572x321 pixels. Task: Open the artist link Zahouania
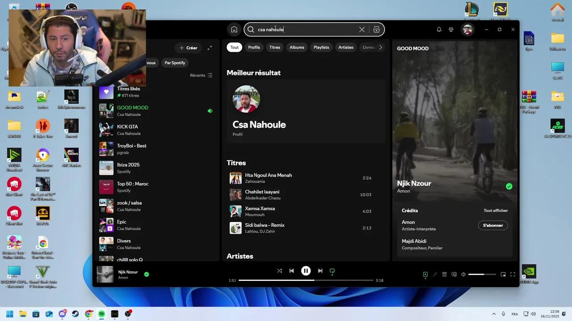pos(255,181)
